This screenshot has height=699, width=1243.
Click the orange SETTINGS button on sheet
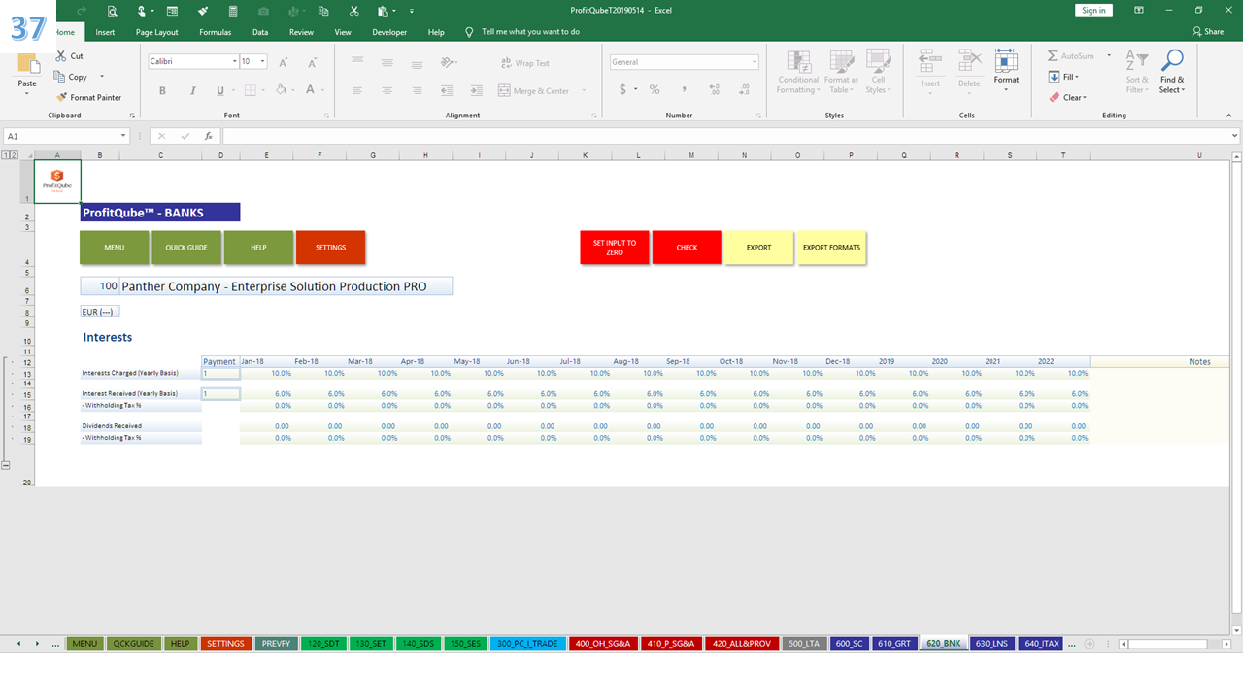coord(330,248)
